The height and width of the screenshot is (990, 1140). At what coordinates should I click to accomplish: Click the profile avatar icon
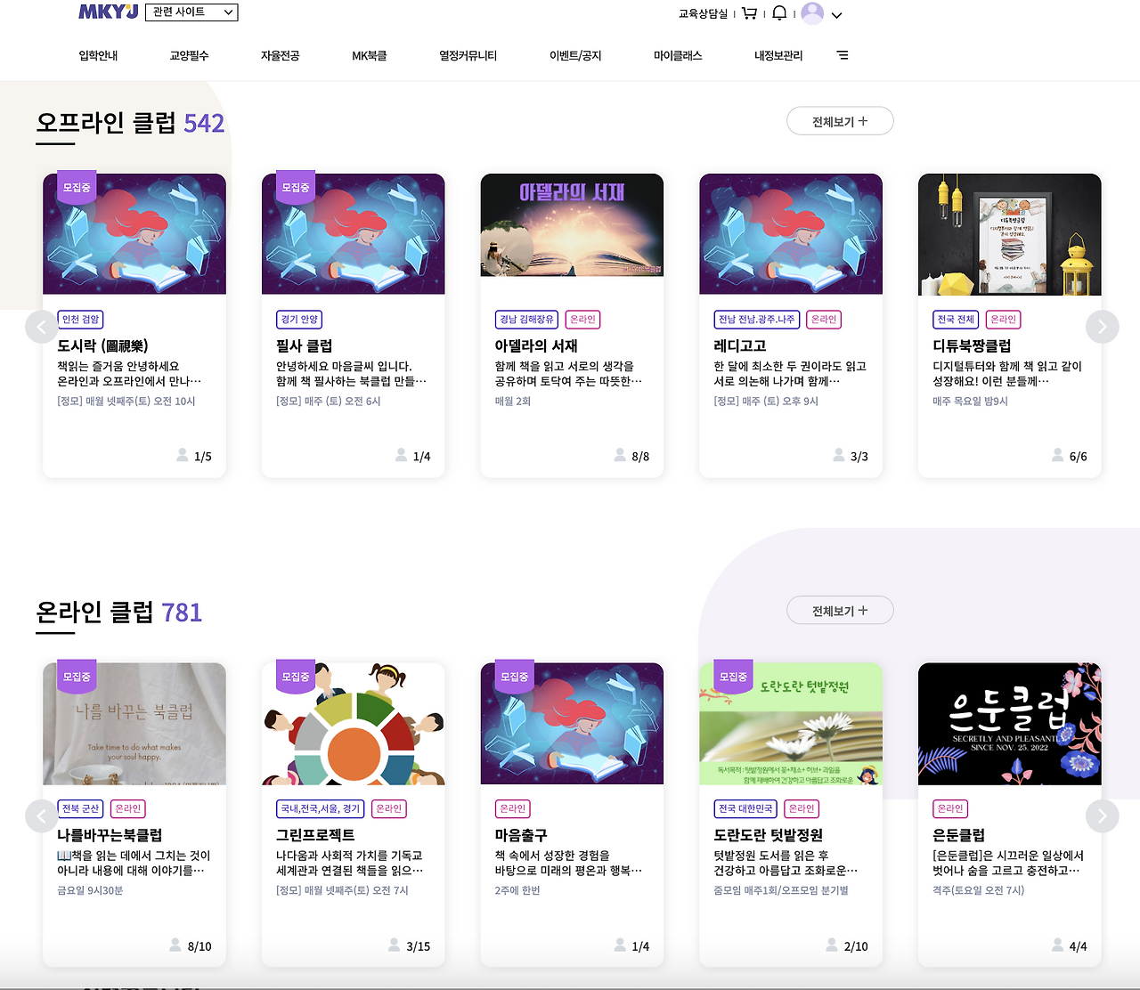(x=811, y=14)
